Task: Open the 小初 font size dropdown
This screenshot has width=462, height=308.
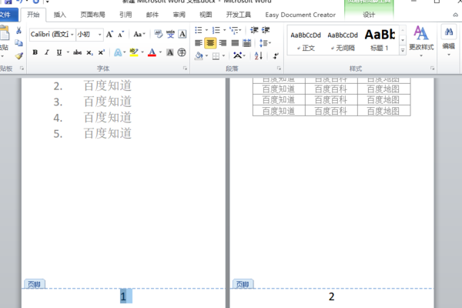Action: point(100,35)
